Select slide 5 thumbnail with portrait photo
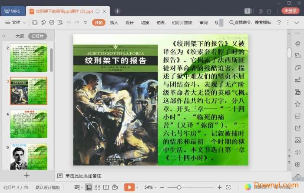The height and width of the screenshot is (193, 304). coord(29,156)
